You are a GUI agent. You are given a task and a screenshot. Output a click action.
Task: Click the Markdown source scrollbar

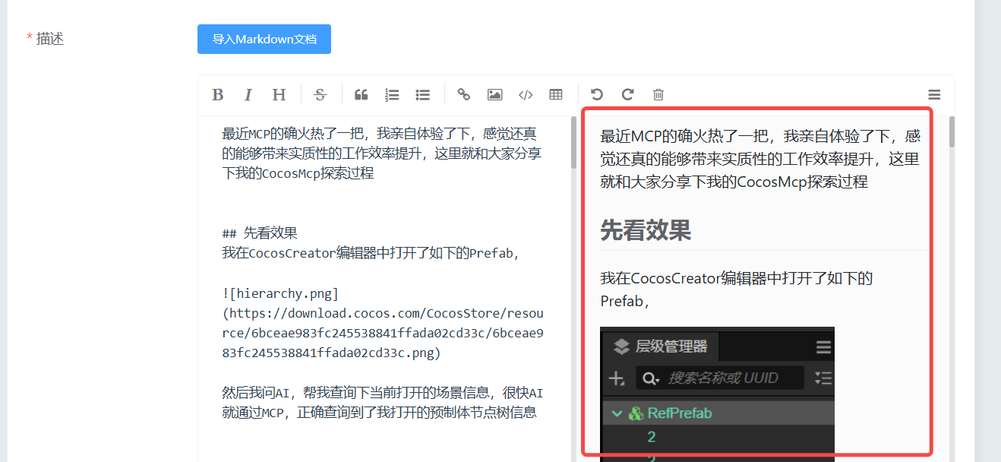tap(573, 143)
